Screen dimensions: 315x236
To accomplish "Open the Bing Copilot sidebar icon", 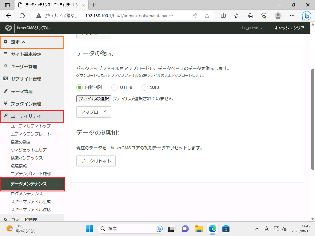I will 306,16.
